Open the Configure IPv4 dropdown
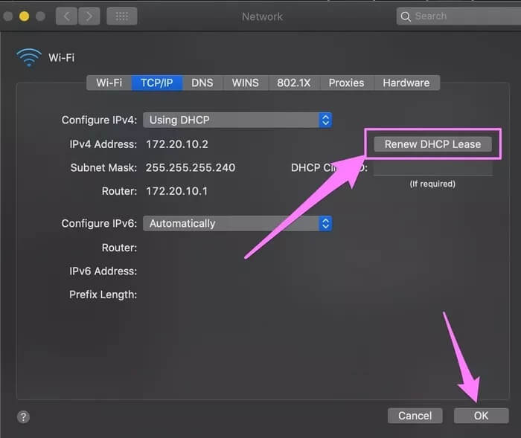The image size is (521, 438). coord(237,120)
